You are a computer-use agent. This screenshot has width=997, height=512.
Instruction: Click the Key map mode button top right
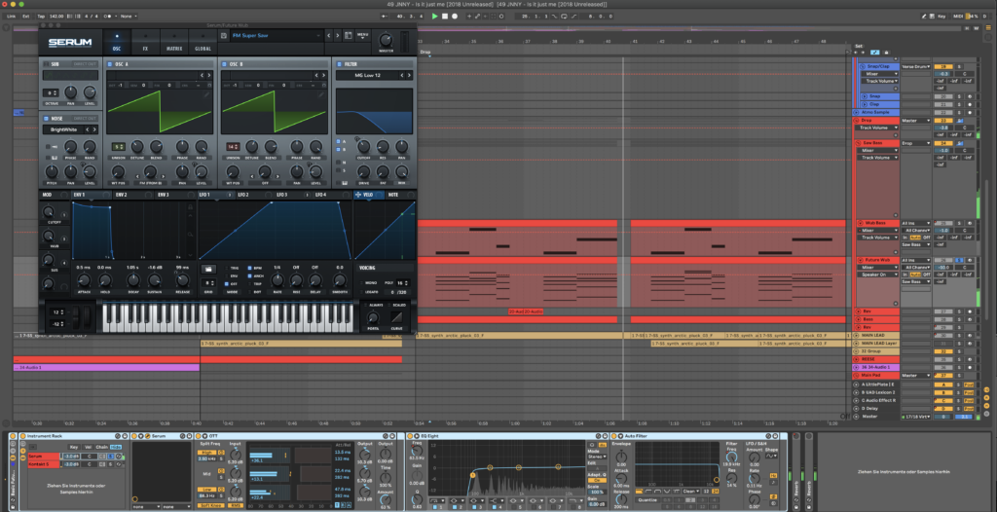point(942,16)
